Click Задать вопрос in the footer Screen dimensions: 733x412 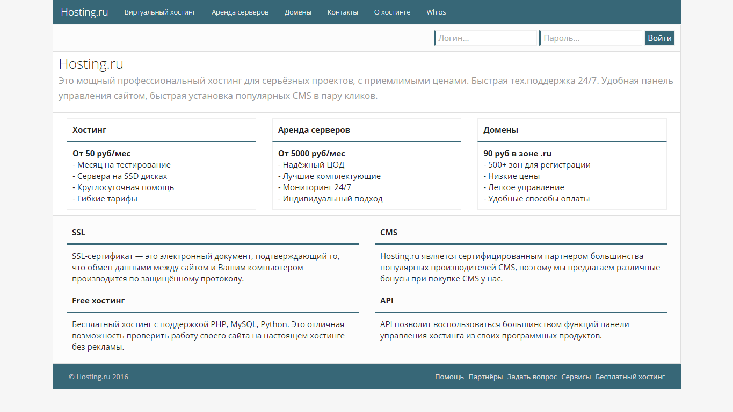(x=532, y=377)
